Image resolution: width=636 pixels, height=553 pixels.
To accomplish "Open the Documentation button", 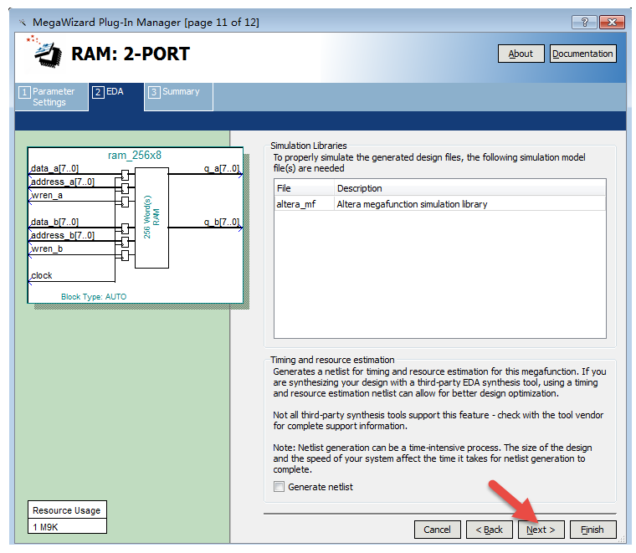I will (x=583, y=54).
